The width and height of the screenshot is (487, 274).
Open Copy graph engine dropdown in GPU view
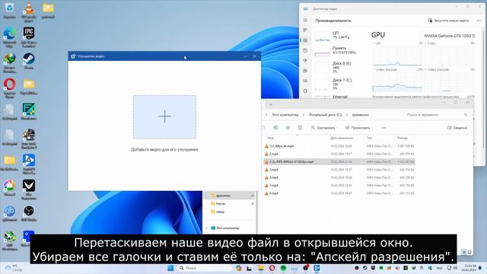[430, 43]
